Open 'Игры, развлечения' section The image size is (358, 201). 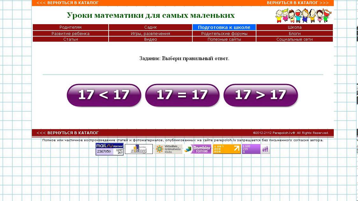pos(150,33)
